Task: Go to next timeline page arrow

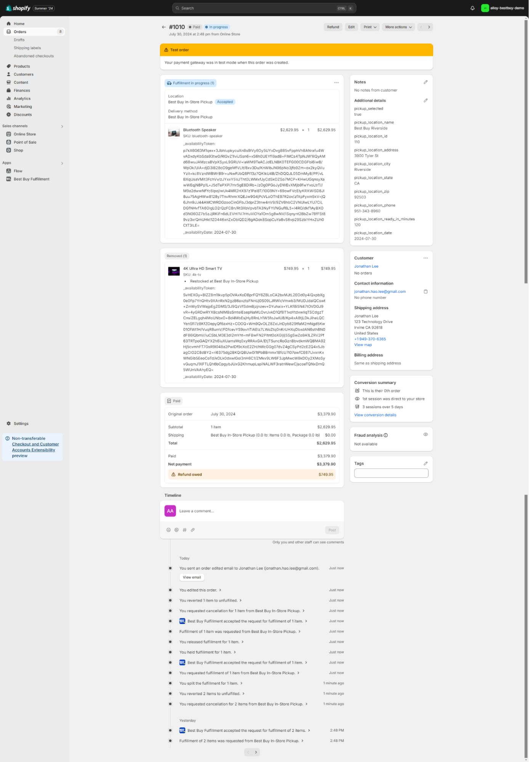Action: tap(256, 752)
